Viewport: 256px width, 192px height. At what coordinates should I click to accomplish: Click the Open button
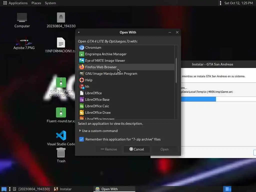coord(164,149)
